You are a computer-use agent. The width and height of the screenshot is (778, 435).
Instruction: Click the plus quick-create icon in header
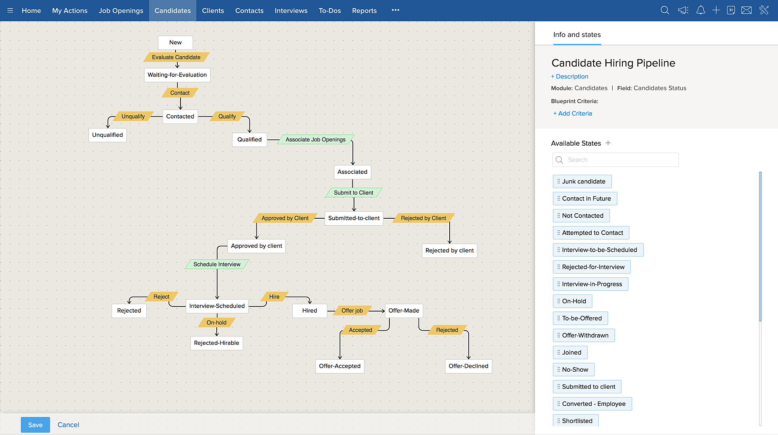coord(716,10)
